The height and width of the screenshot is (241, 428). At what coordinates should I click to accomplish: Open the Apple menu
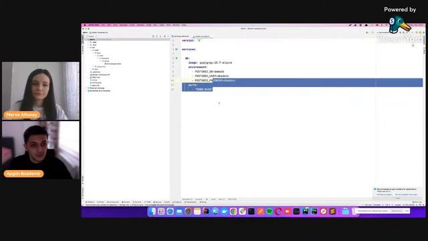[x=85, y=25]
